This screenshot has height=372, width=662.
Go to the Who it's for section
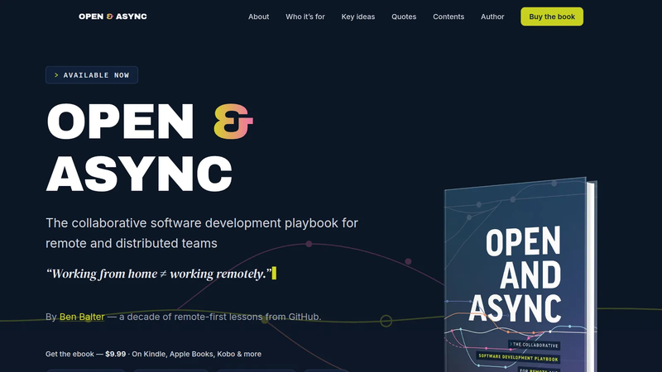click(305, 17)
